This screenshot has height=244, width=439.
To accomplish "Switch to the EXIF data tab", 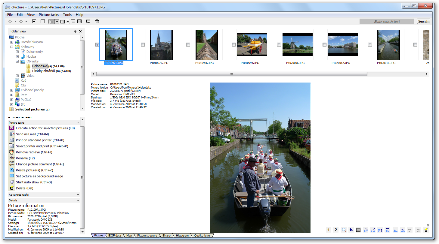I will coord(114,235).
